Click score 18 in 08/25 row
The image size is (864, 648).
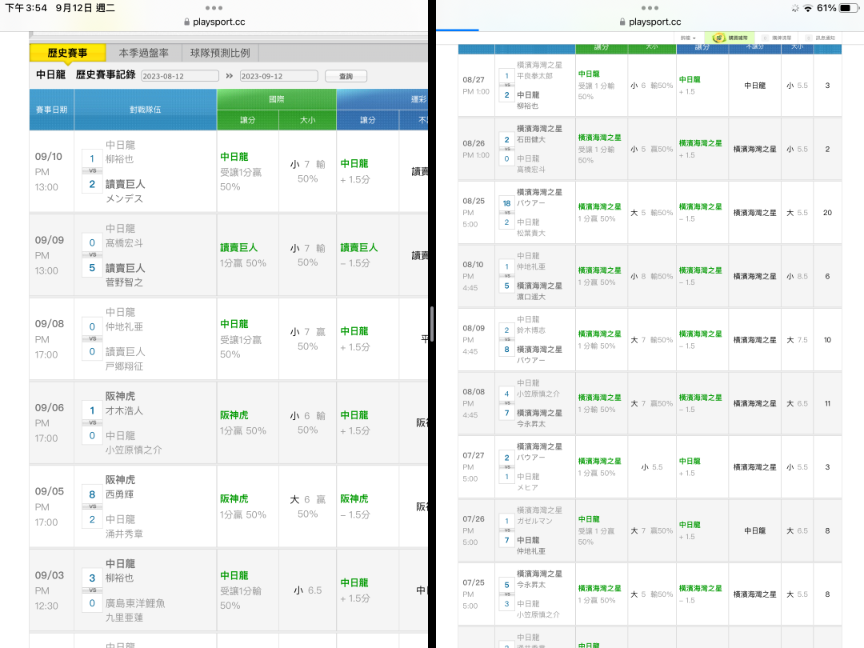click(507, 203)
